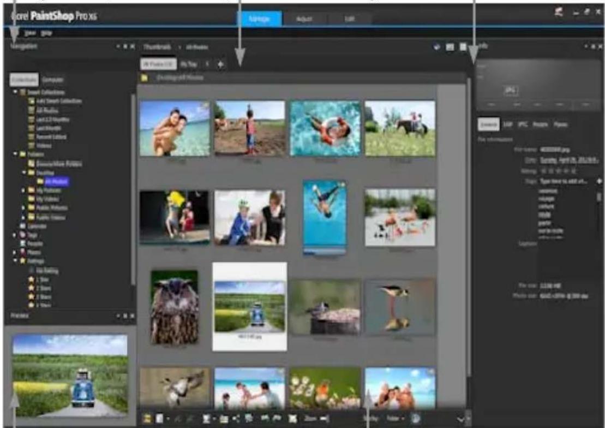The height and width of the screenshot is (428, 605).
Task: Click the Places pin icon in Navigation
Action: coord(22,251)
